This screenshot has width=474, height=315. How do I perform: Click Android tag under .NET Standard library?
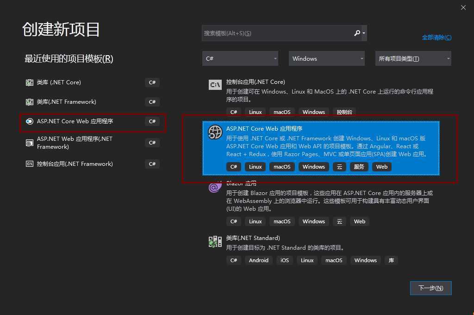click(258, 260)
